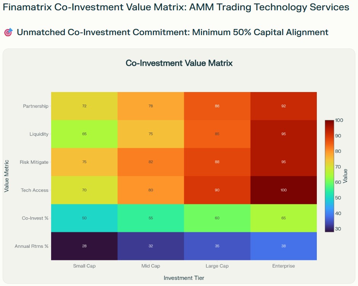Click the target emoji icon beside heading

(x=8, y=32)
